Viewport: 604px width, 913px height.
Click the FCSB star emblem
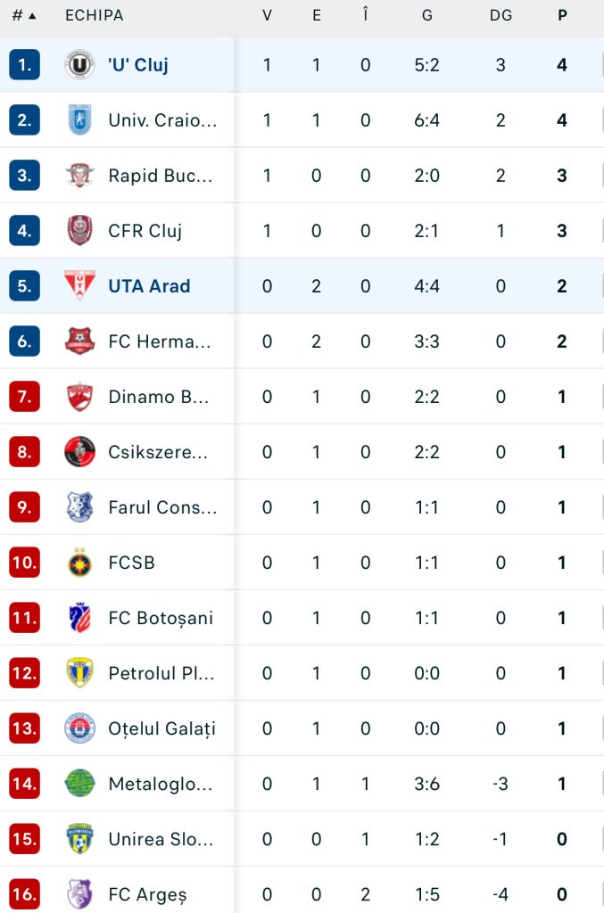(79, 563)
